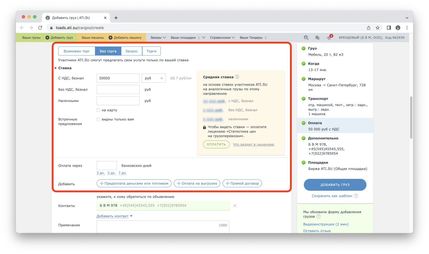The image size is (429, 254).
Task: Open the browser profile icon
Action: tap(398, 28)
